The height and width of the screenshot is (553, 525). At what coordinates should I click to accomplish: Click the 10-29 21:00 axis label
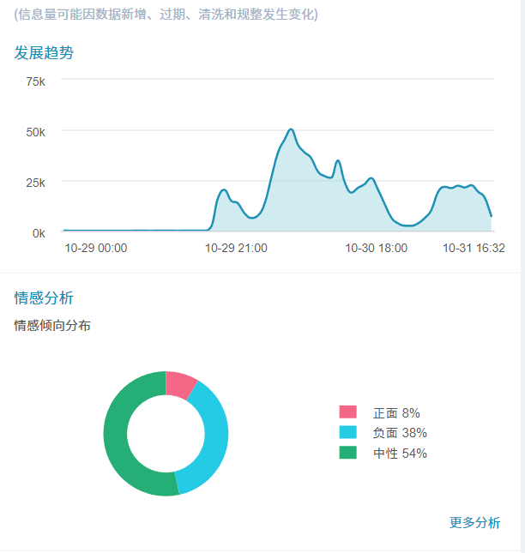236,248
